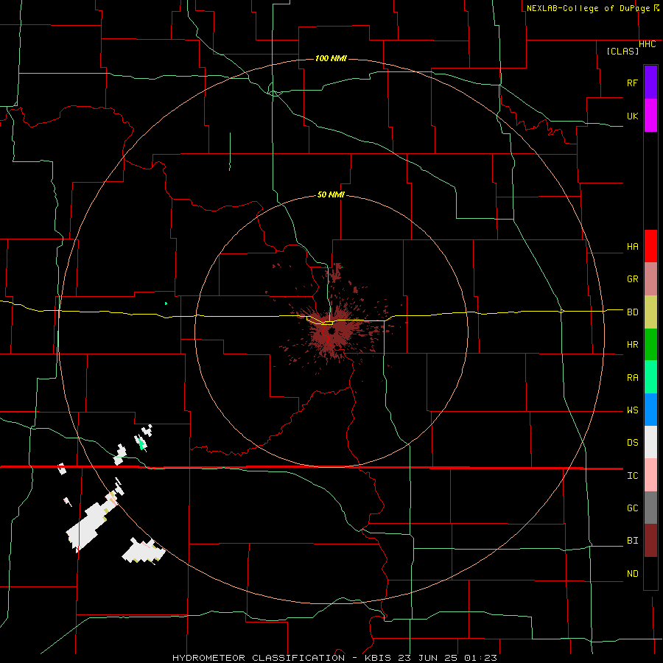Image resolution: width=663 pixels, height=663 pixels.
Task: Click the 50 NMI range ring label
Action: tap(331, 194)
